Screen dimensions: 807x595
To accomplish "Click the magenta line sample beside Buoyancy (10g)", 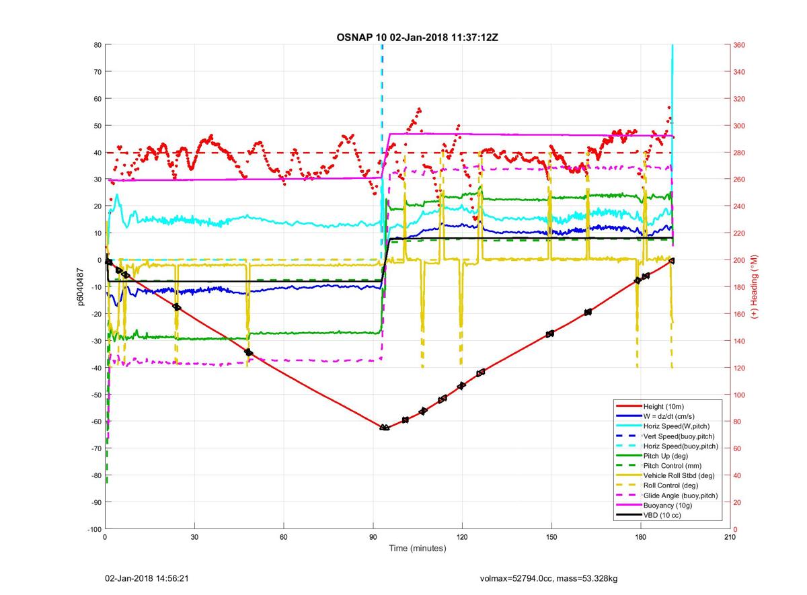I will (x=628, y=506).
